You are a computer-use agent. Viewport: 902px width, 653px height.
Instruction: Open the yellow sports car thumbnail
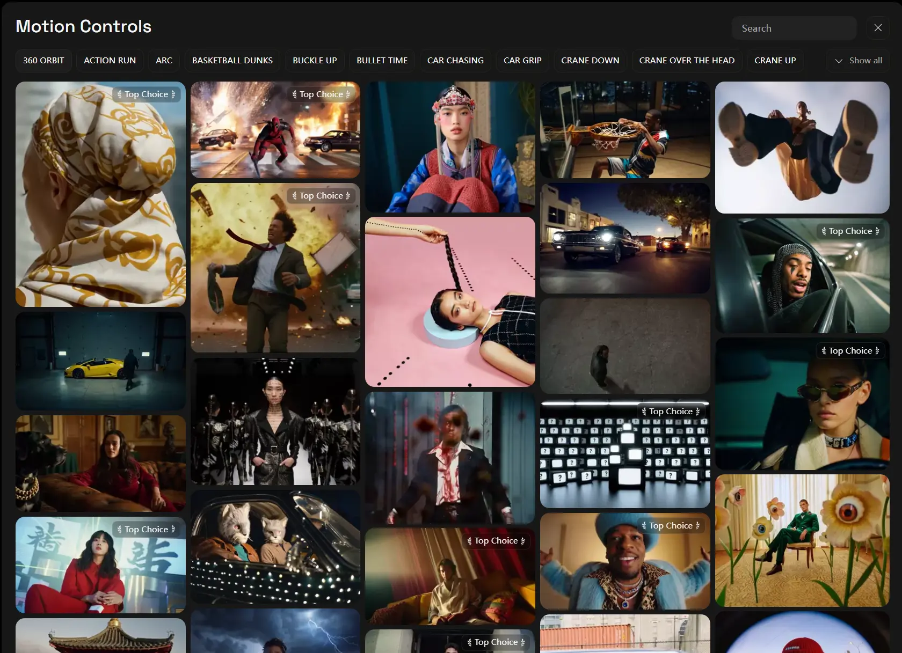tap(100, 361)
